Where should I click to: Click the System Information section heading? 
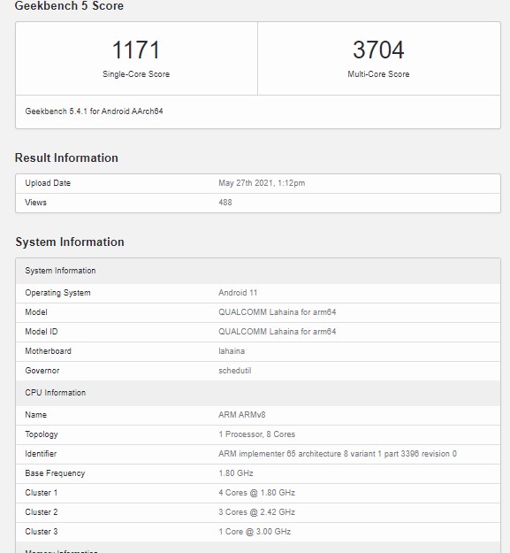(x=70, y=242)
